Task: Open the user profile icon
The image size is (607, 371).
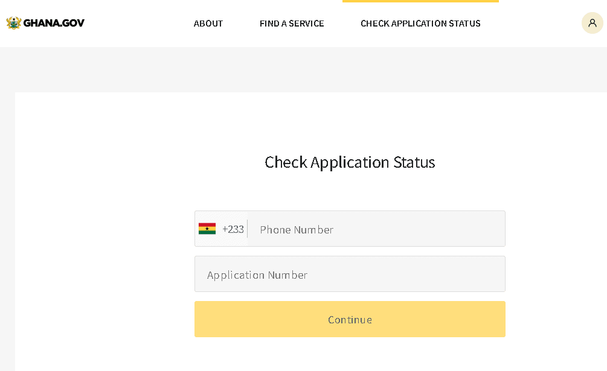Action: point(593,23)
